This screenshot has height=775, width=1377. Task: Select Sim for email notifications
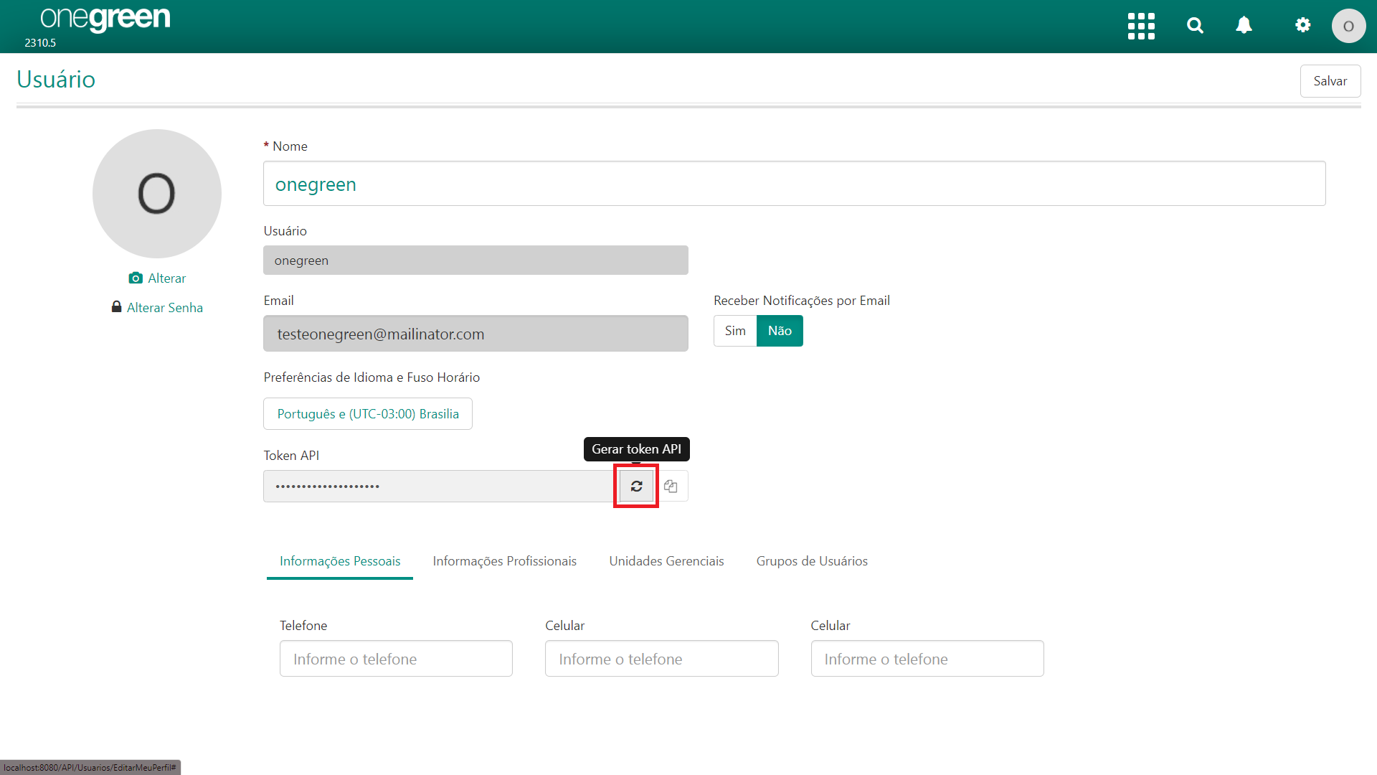click(x=735, y=331)
